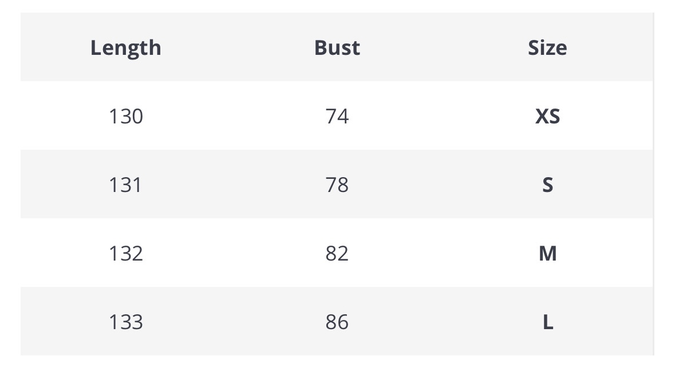
Task: Click empty space between 82 and M
Action: pos(443,253)
